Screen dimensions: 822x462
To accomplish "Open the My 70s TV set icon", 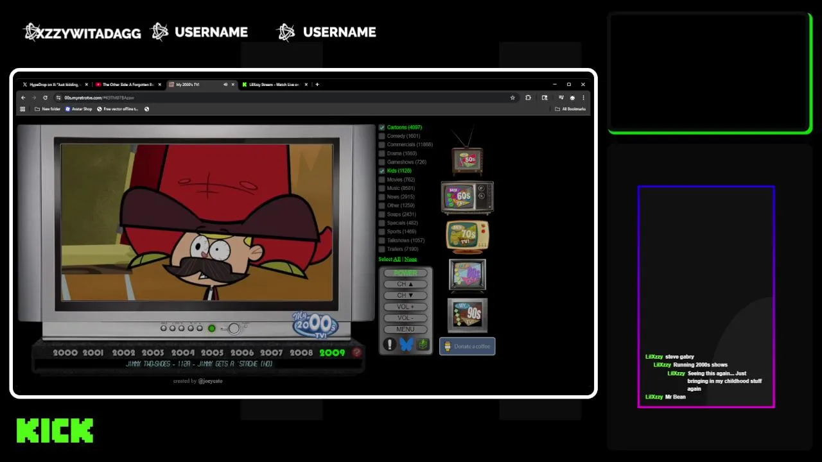I will [468, 237].
